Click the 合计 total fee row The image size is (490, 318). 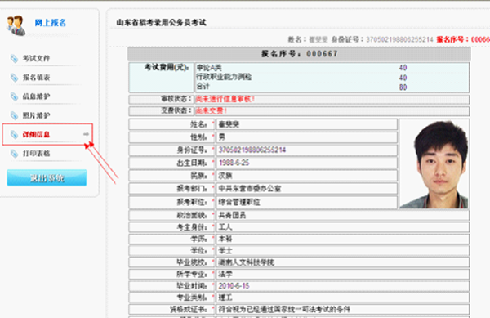coord(332,87)
